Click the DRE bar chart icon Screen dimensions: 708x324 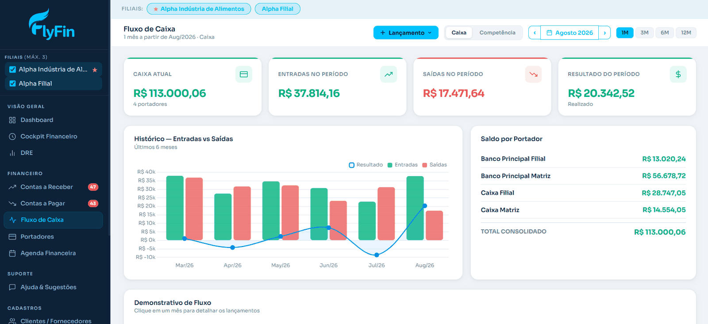coord(12,153)
